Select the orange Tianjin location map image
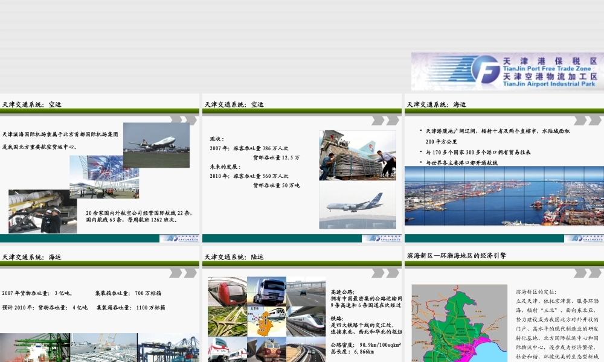Viewport: 604px width, 362px height. tap(266, 321)
